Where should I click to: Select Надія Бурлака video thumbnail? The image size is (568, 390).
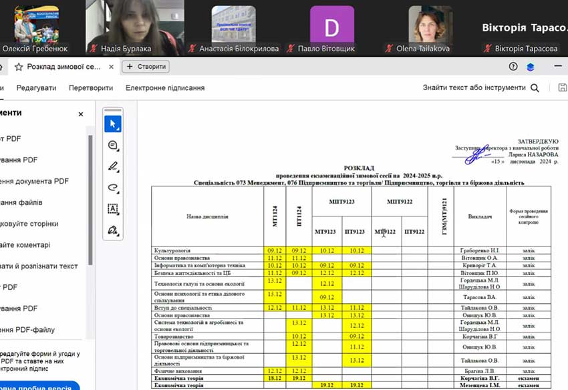coord(125,24)
